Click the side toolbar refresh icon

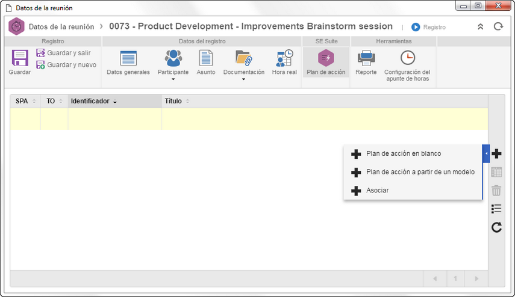pos(496,227)
